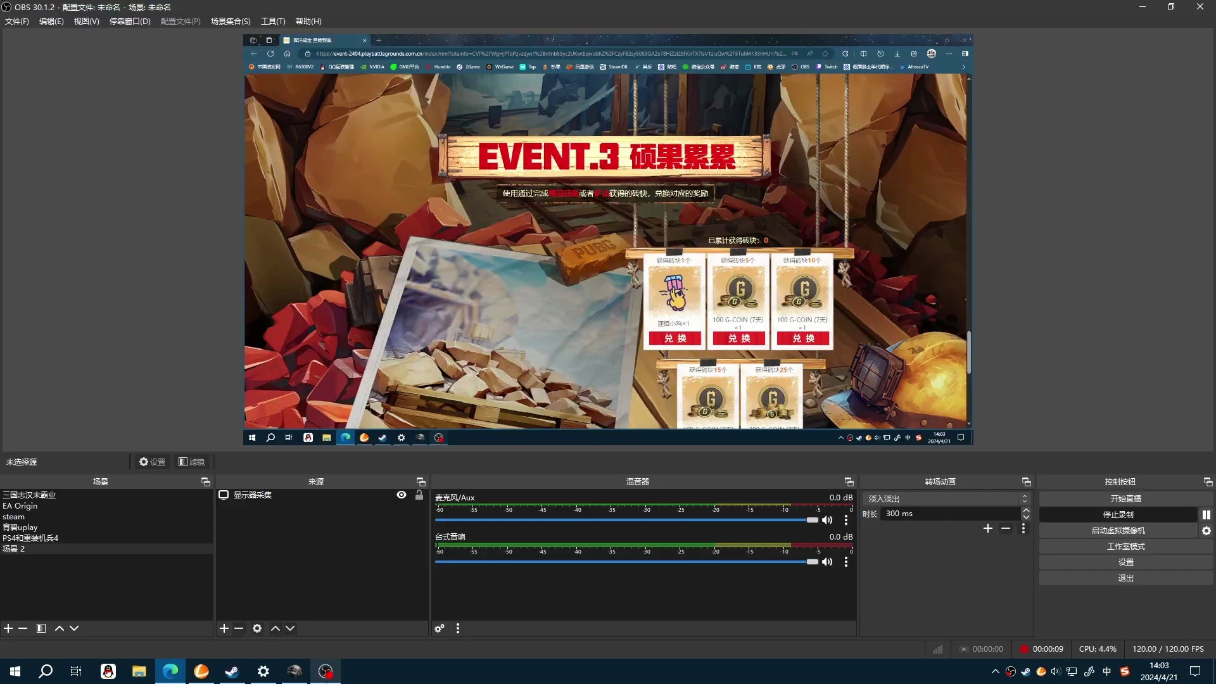Click 启动虚拟摄像机 button
The image size is (1216, 684).
1118,531
